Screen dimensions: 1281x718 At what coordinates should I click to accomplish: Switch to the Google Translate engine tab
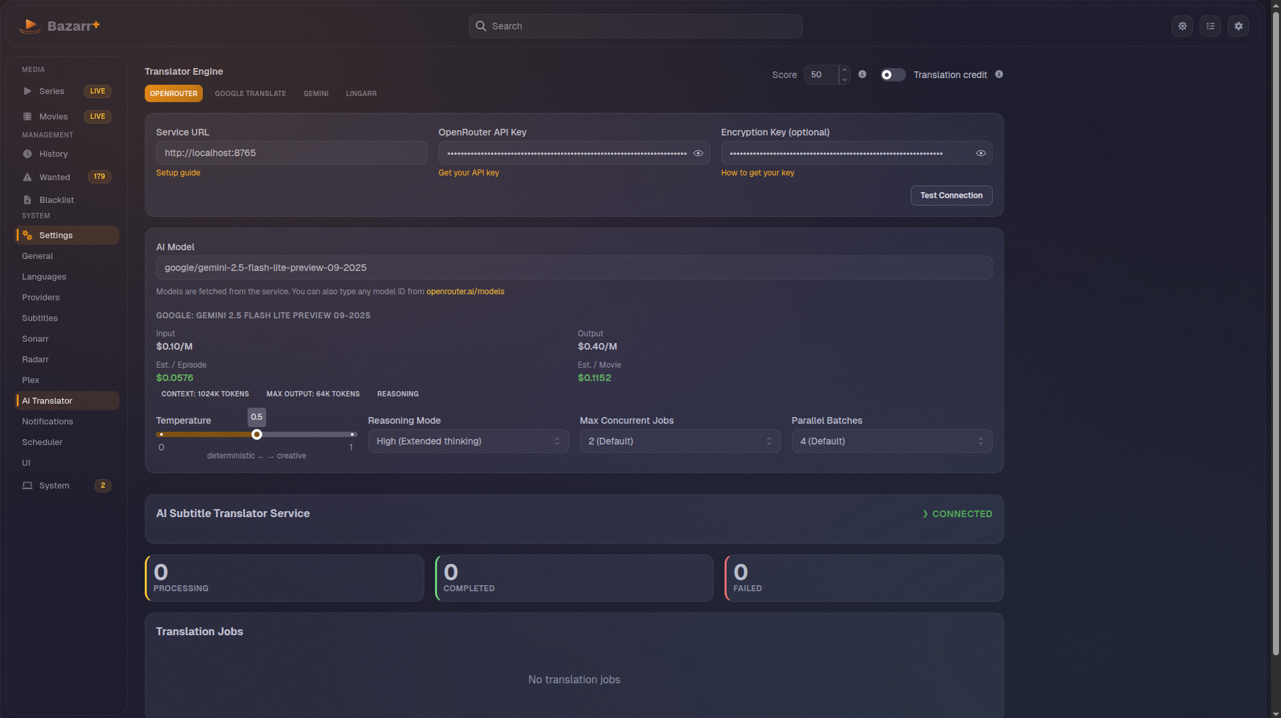(250, 93)
